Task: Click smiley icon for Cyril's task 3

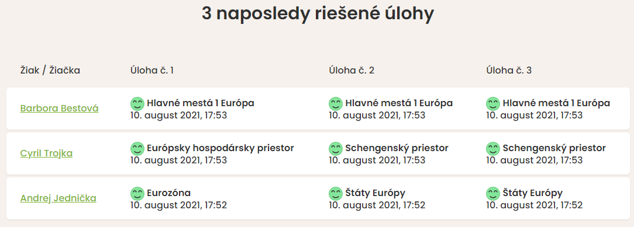Action: coord(493,149)
